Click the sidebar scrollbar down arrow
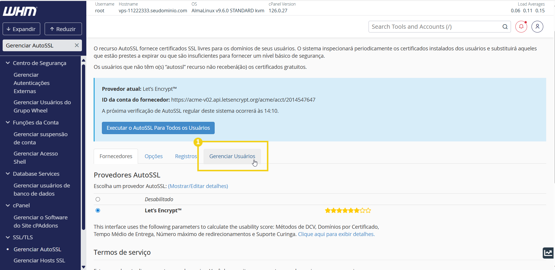 pyautogui.click(x=83, y=267)
